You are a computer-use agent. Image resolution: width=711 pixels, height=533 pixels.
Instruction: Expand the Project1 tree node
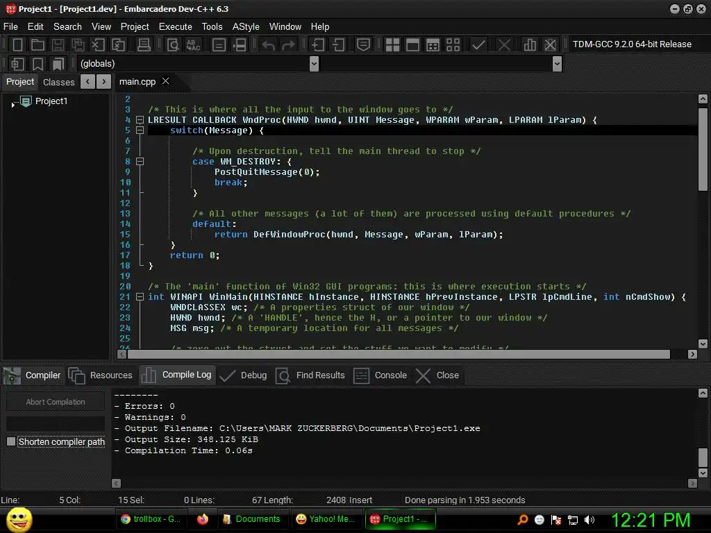coord(12,105)
